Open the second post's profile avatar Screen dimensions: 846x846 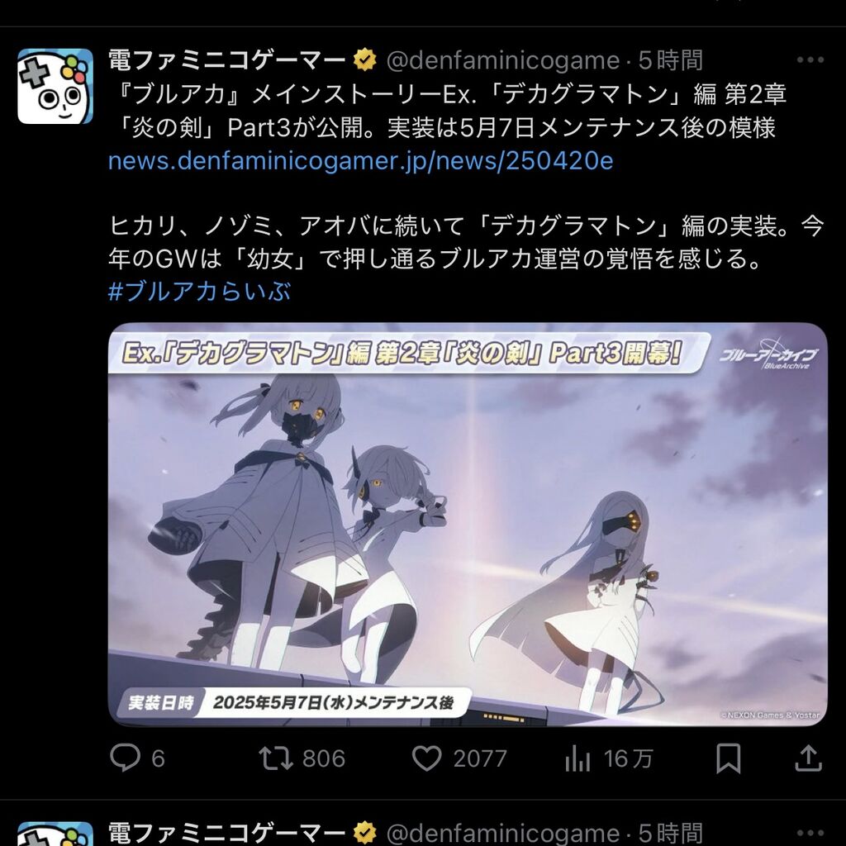[55, 834]
